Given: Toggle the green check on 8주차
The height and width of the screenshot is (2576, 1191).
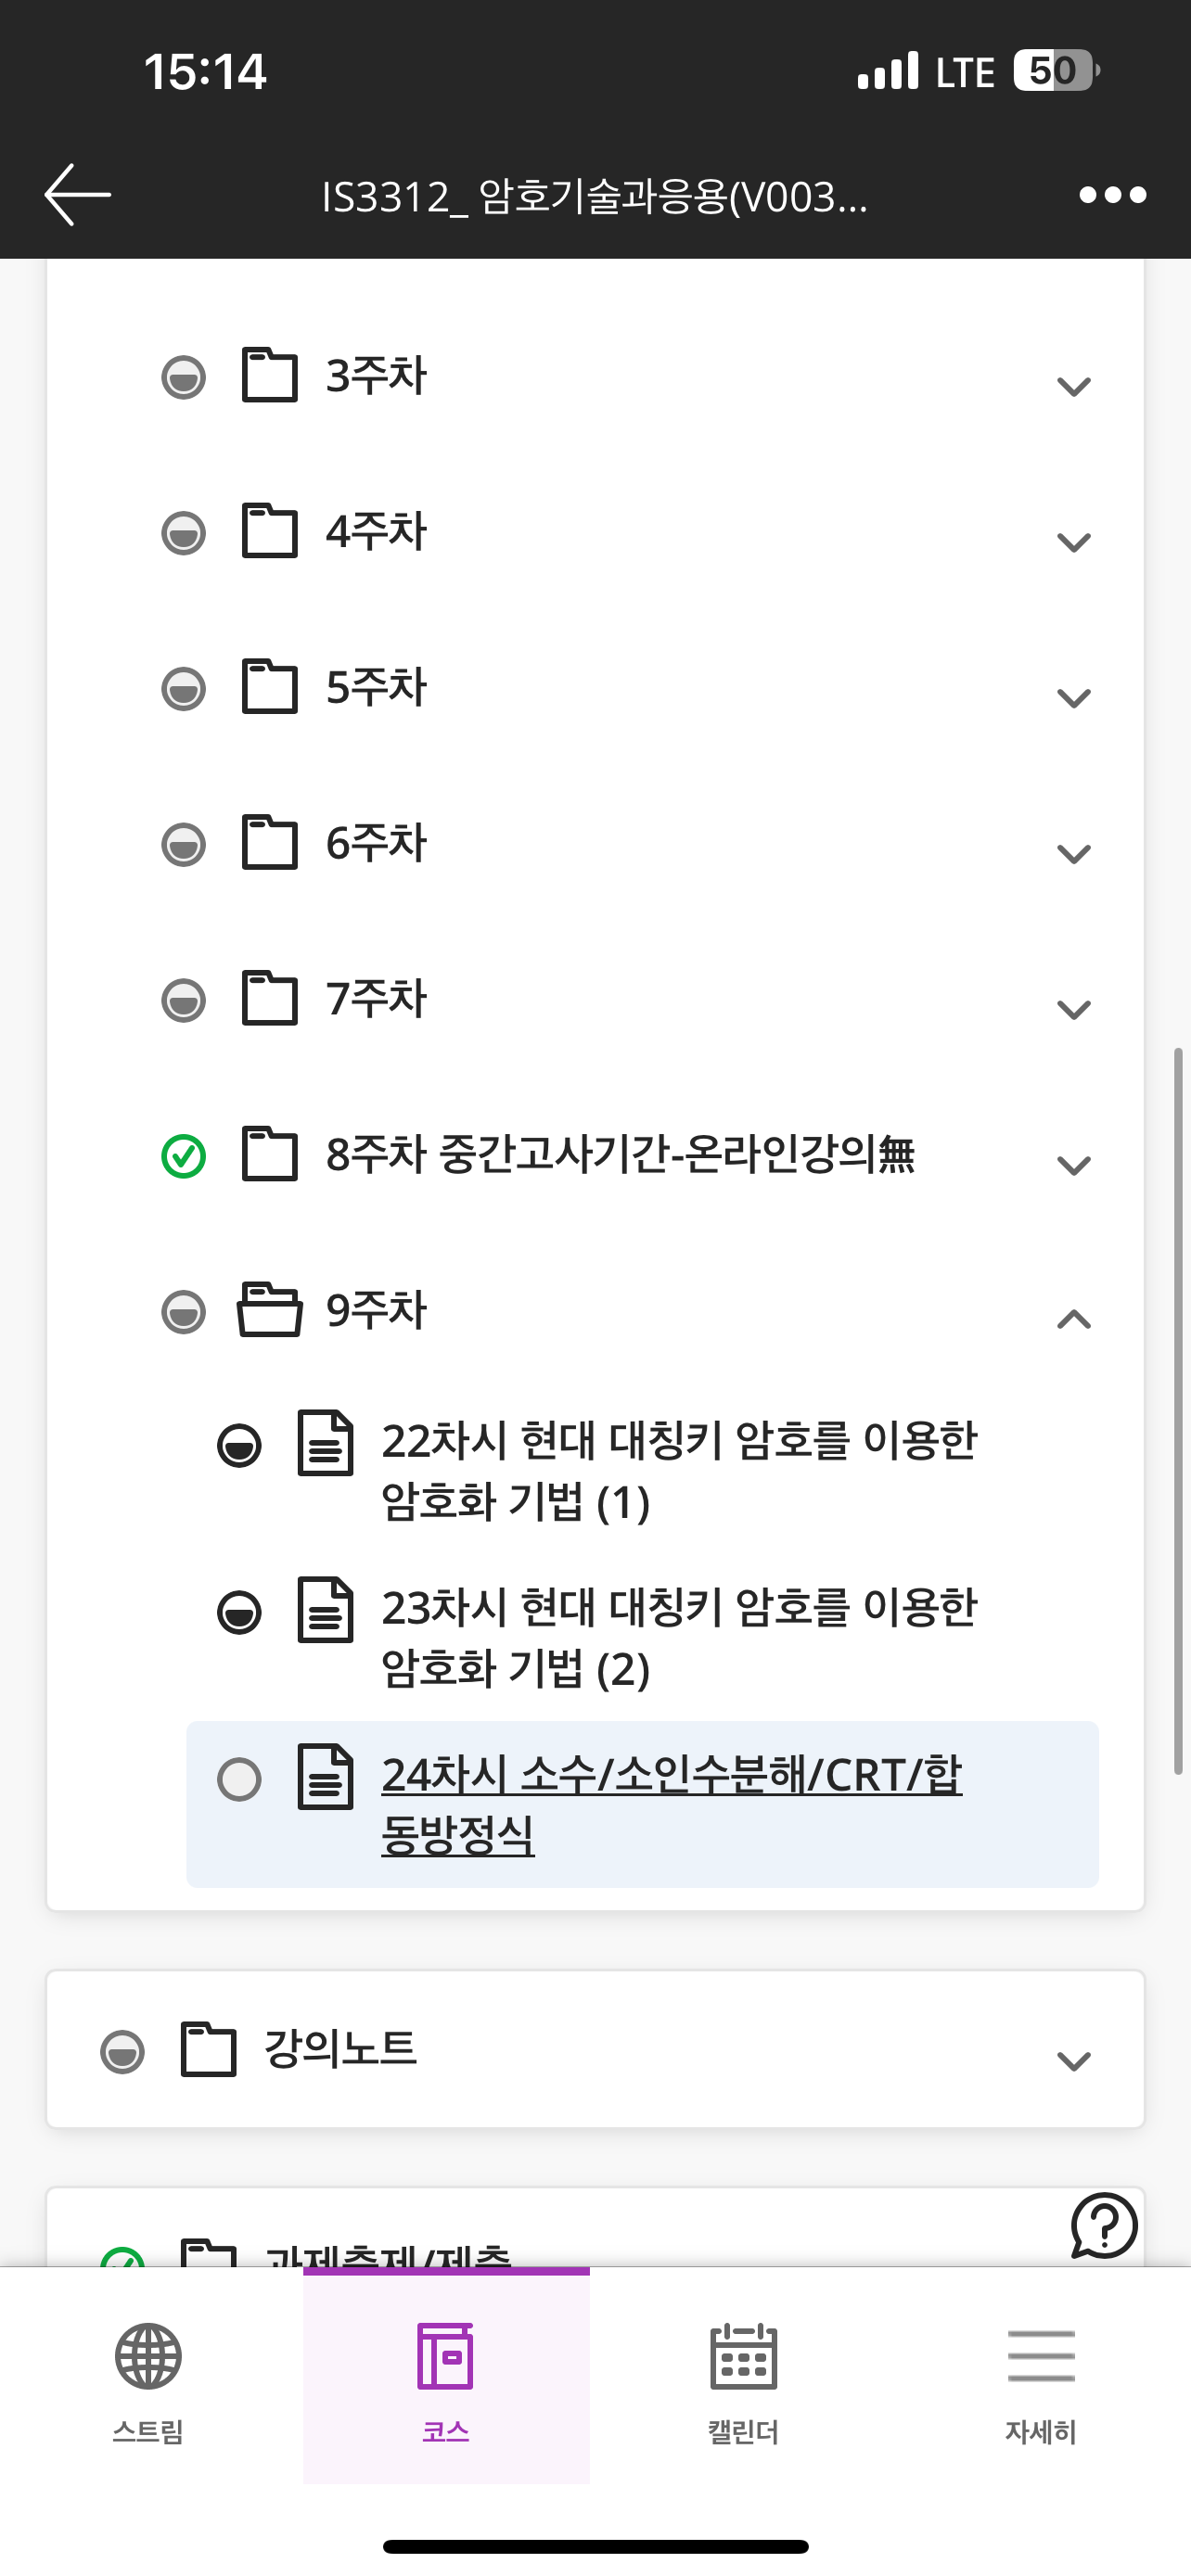Looking at the screenshot, I should (x=183, y=1156).
